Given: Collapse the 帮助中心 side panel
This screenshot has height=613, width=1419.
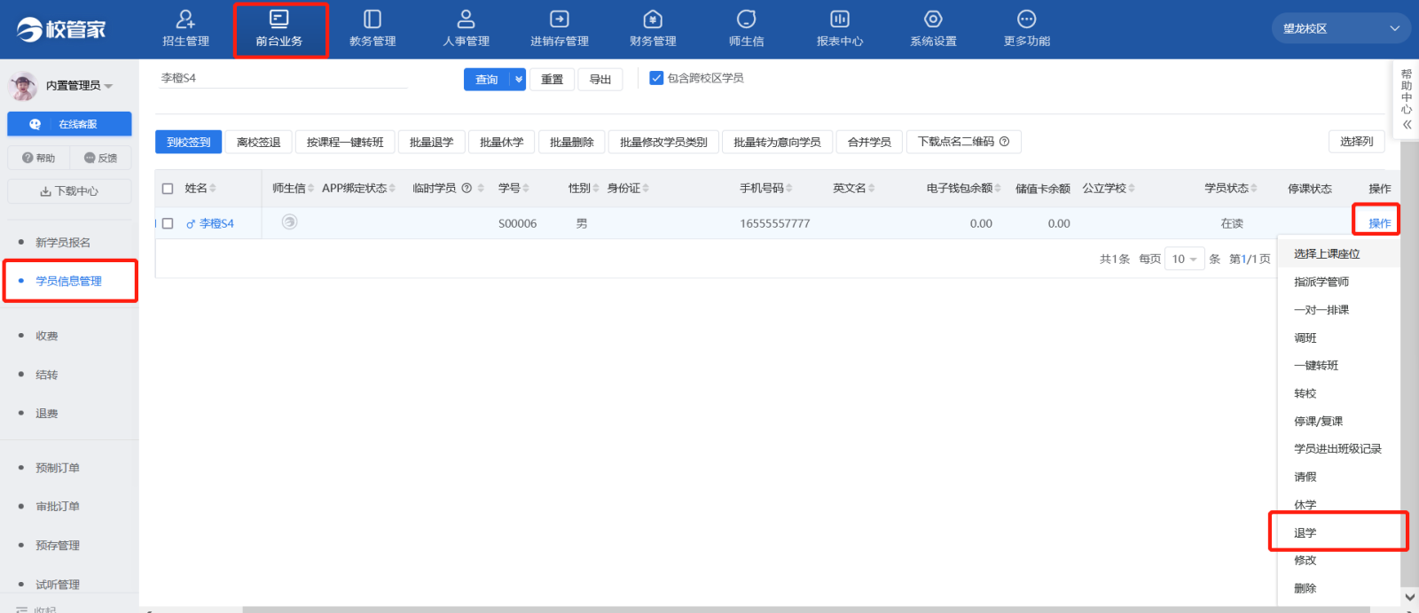Looking at the screenshot, I should (1407, 125).
